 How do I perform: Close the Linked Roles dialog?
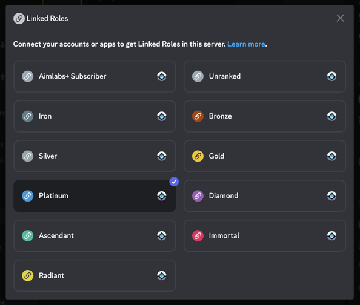(340, 18)
